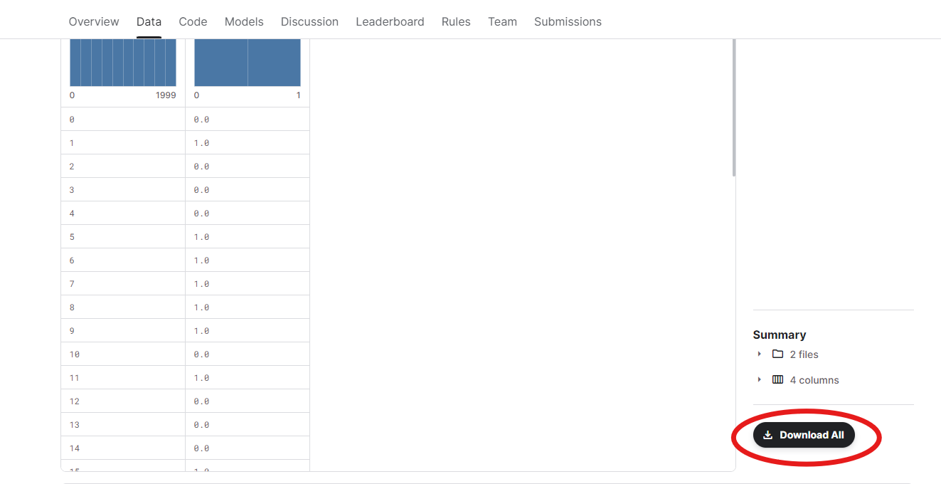
Task: Select the index cell showing 7
Action: 123,283
